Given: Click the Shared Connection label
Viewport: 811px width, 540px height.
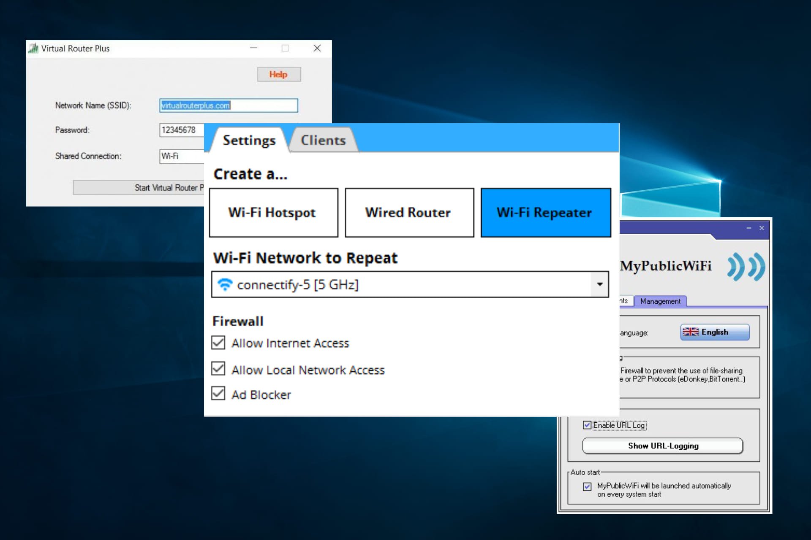Looking at the screenshot, I should tap(88, 156).
